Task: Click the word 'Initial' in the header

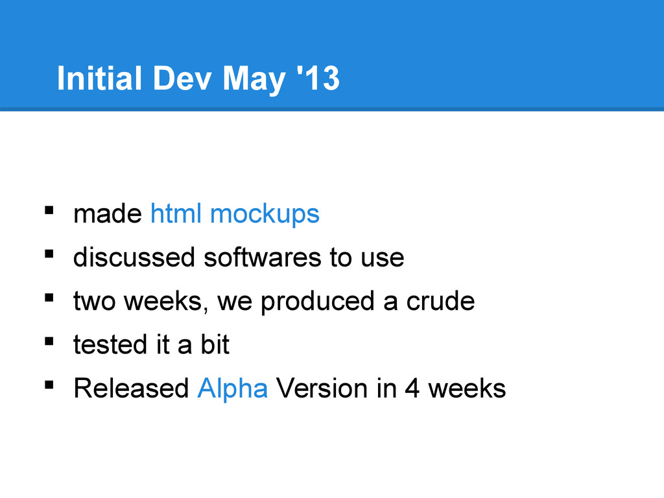Action: tap(99, 78)
